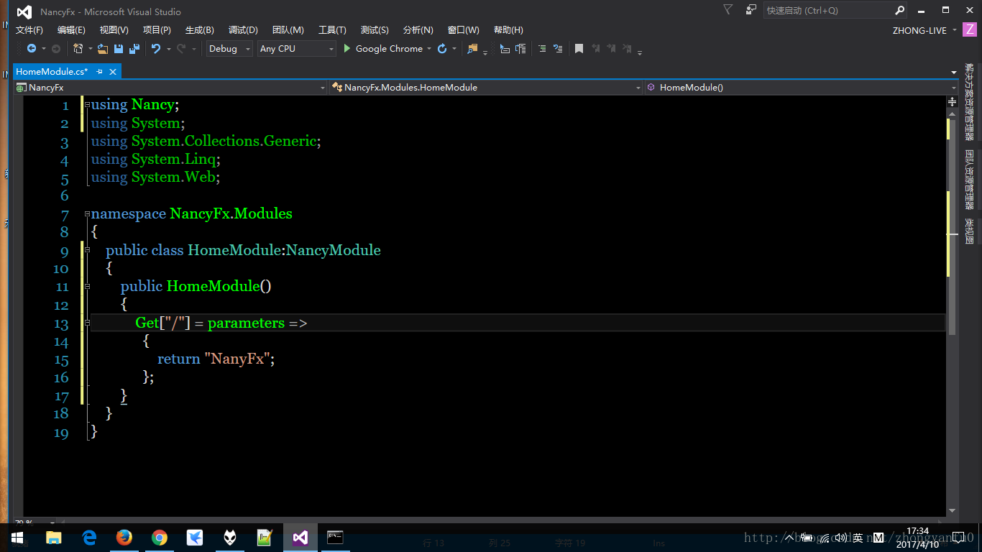Click the Comment selected lines icon
This screenshot has height=552, width=982.
coord(542,49)
